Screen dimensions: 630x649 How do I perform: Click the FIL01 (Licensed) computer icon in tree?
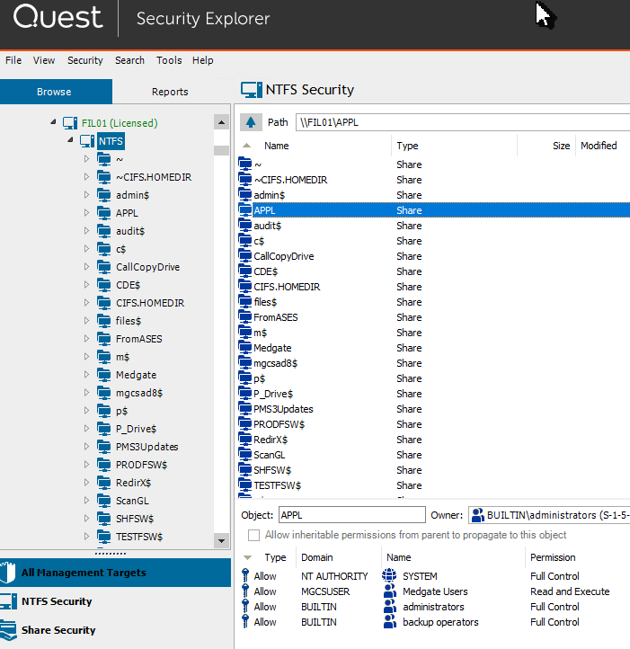point(70,123)
